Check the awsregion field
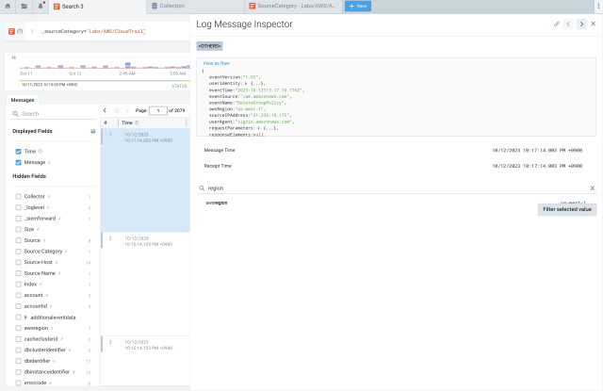The height and width of the screenshot is (391, 603). 18,328
